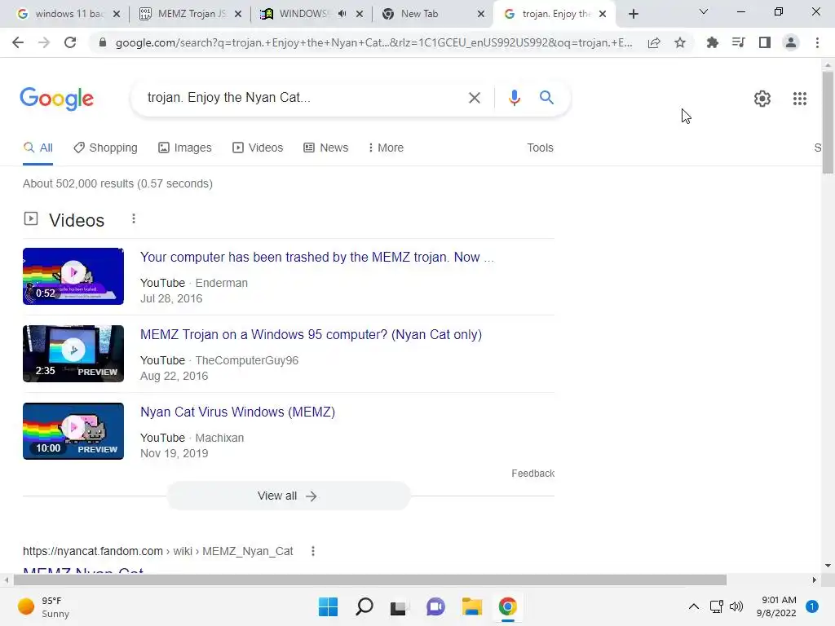Click the horizontal scroll right arrow
The image size is (835, 626).
coord(815,580)
